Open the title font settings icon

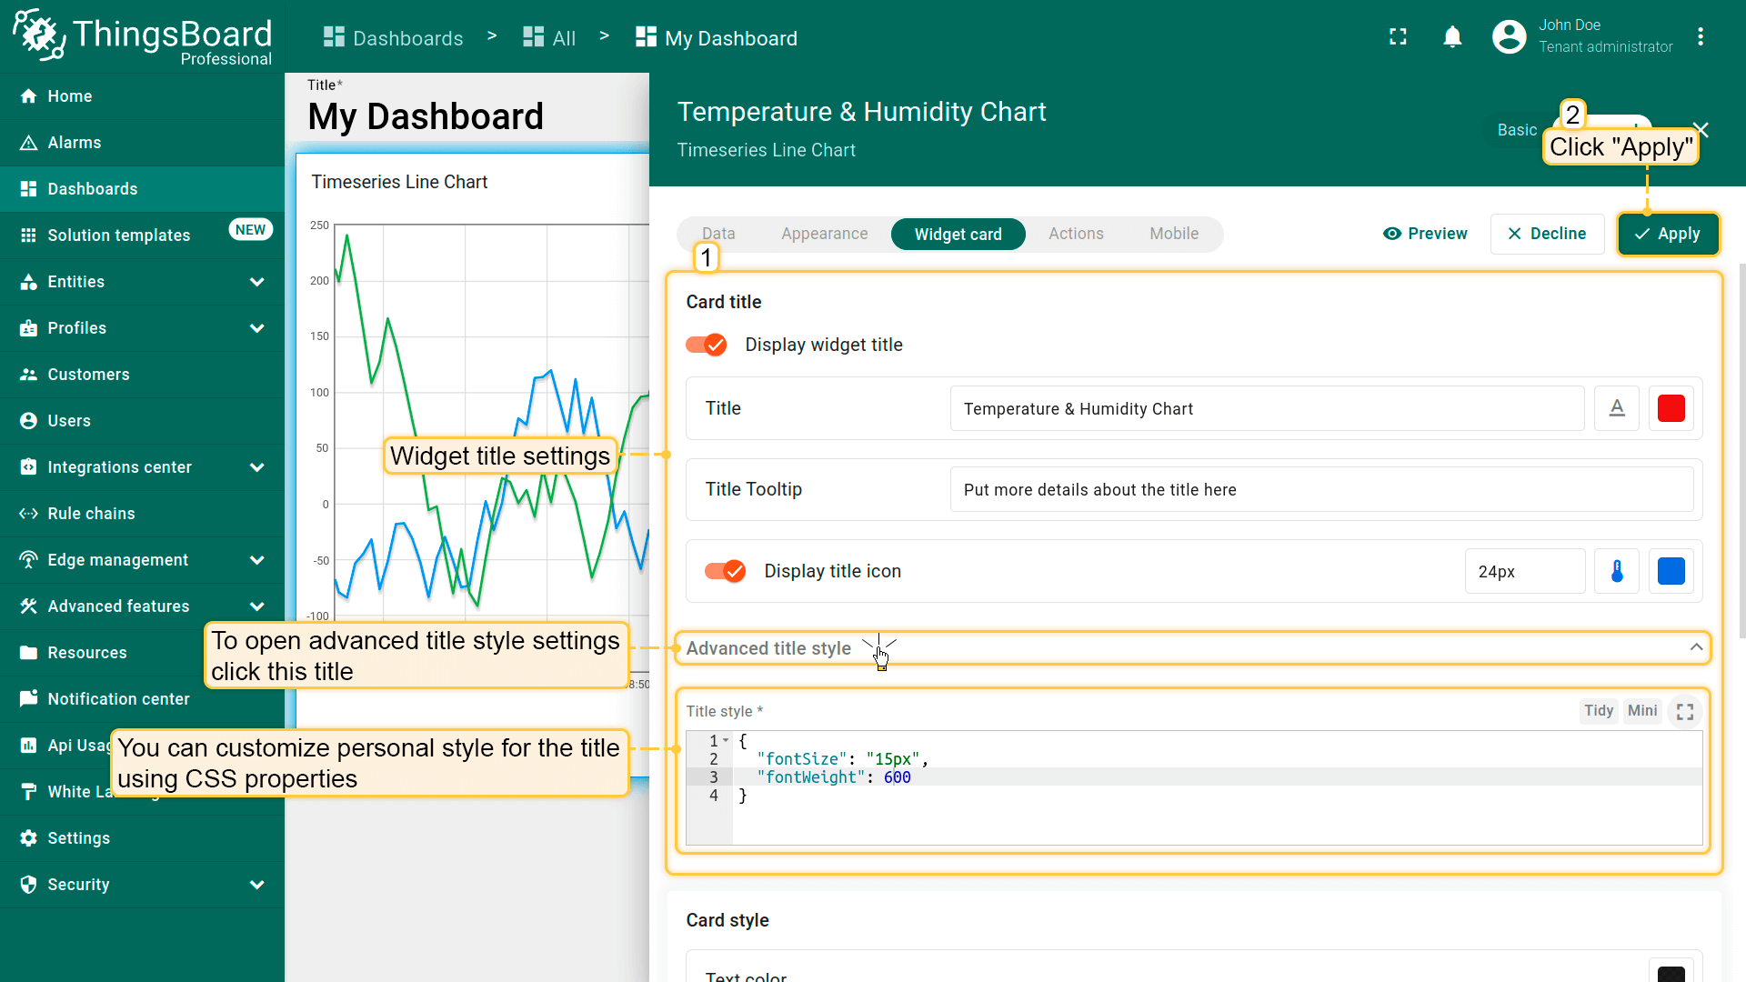1616,408
